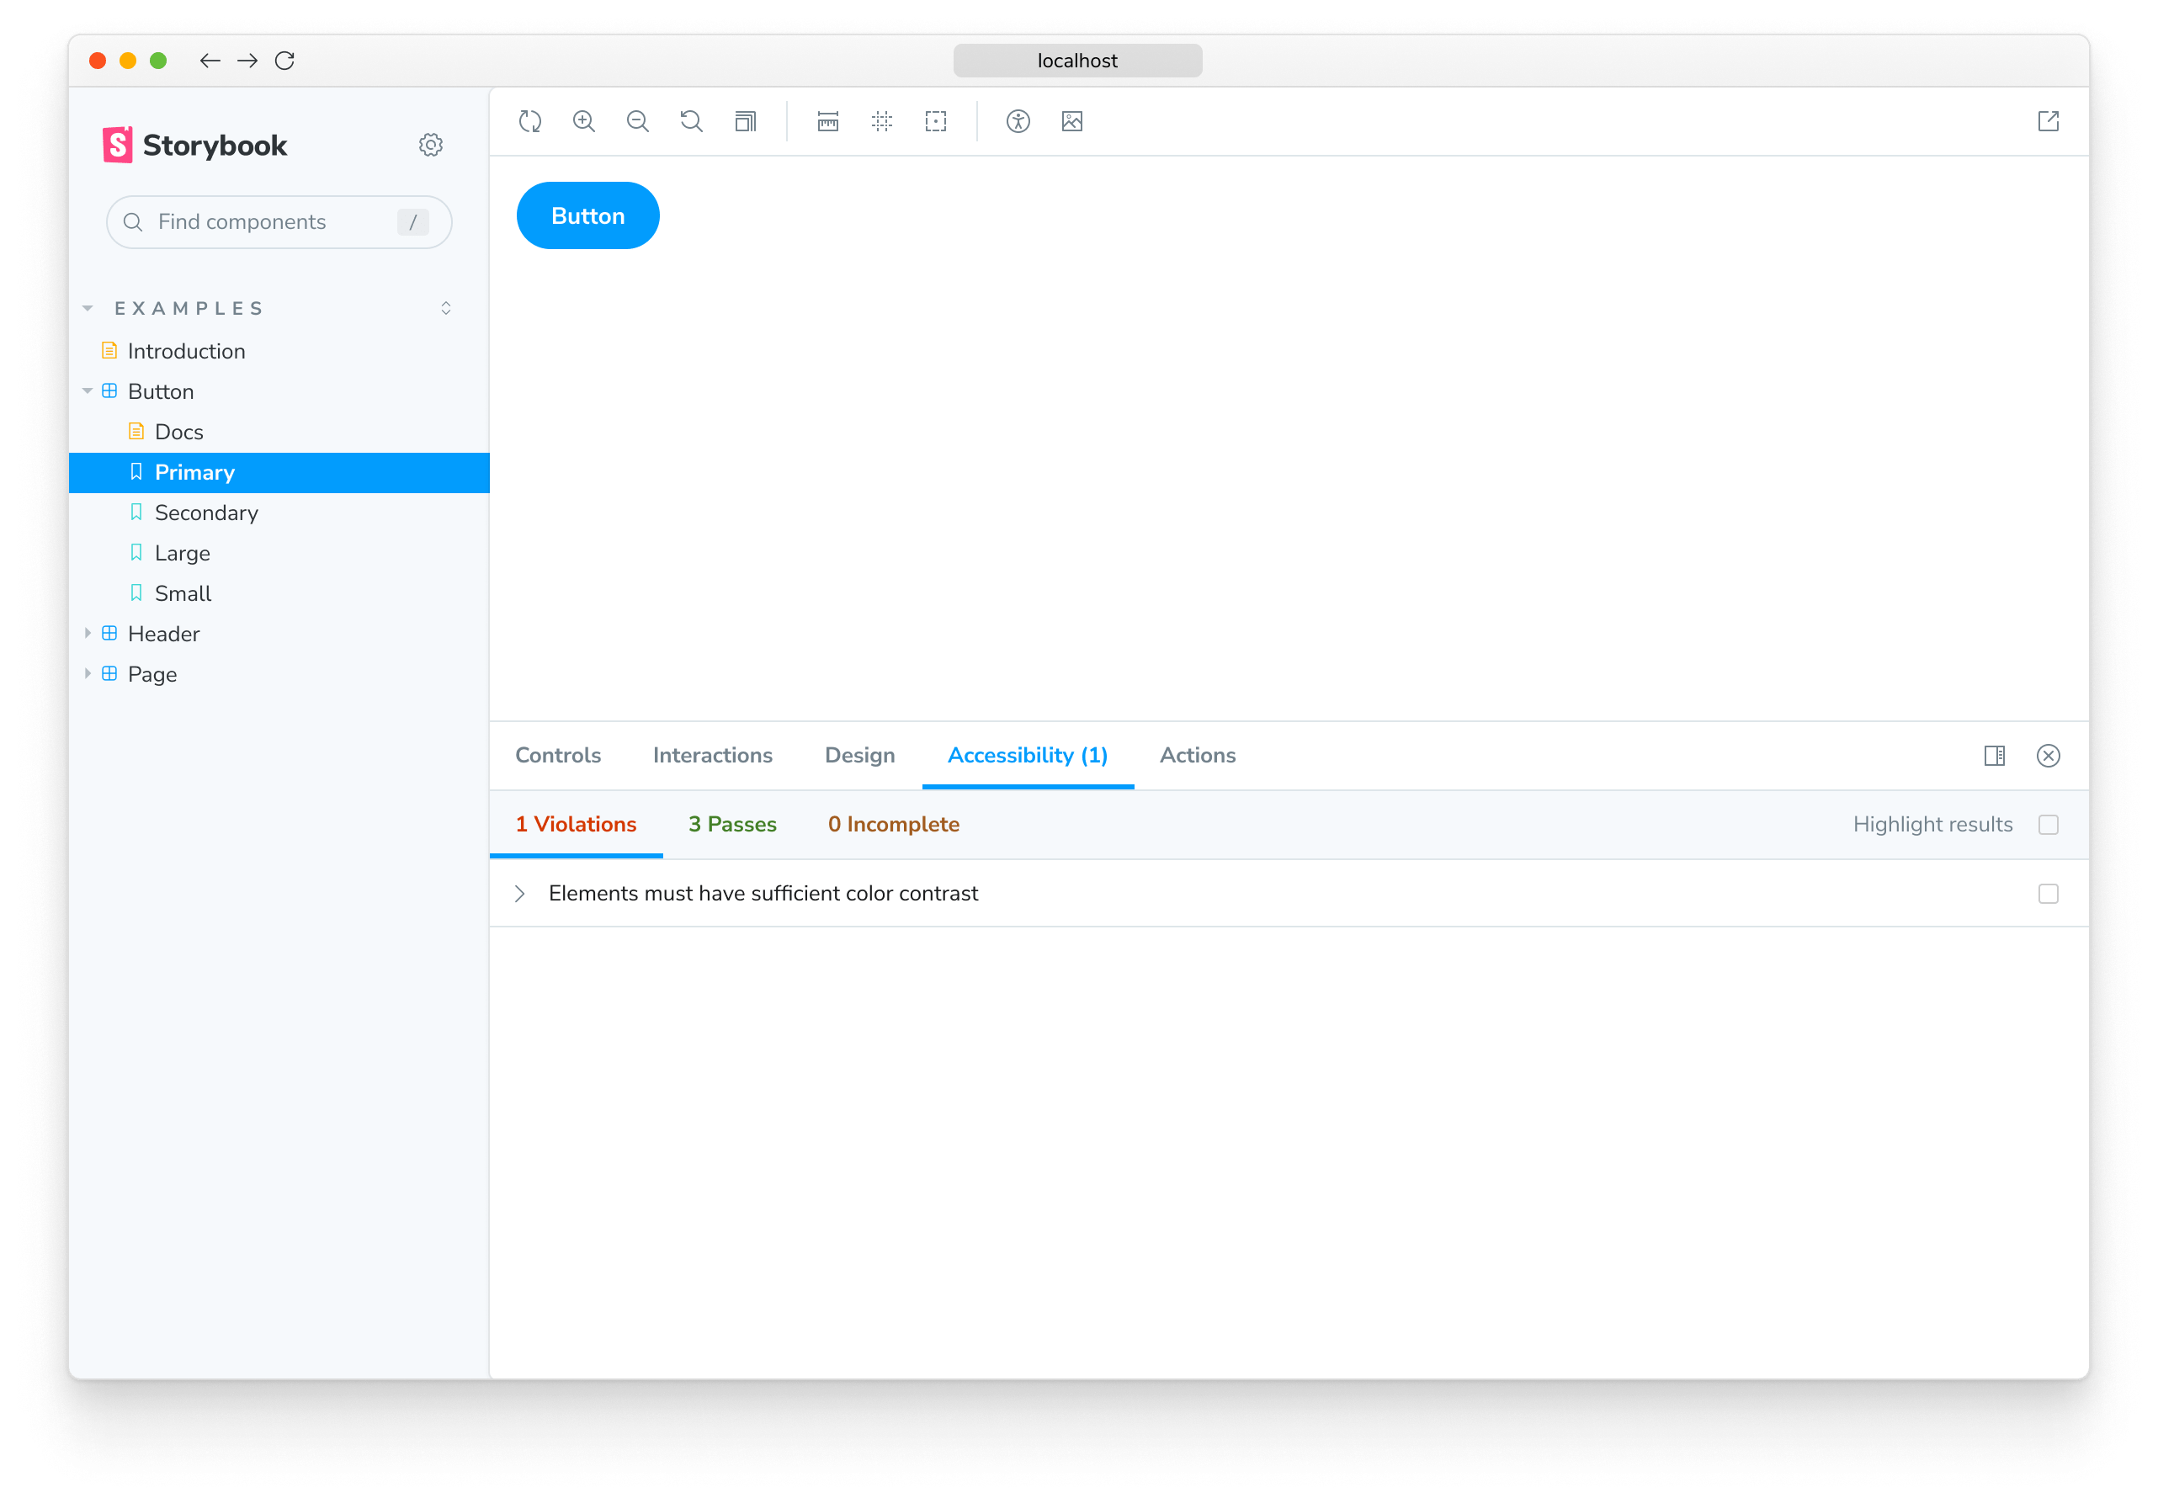Open the 3 Passes results tab
The image size is (2158, 1498).
[732, 824]
